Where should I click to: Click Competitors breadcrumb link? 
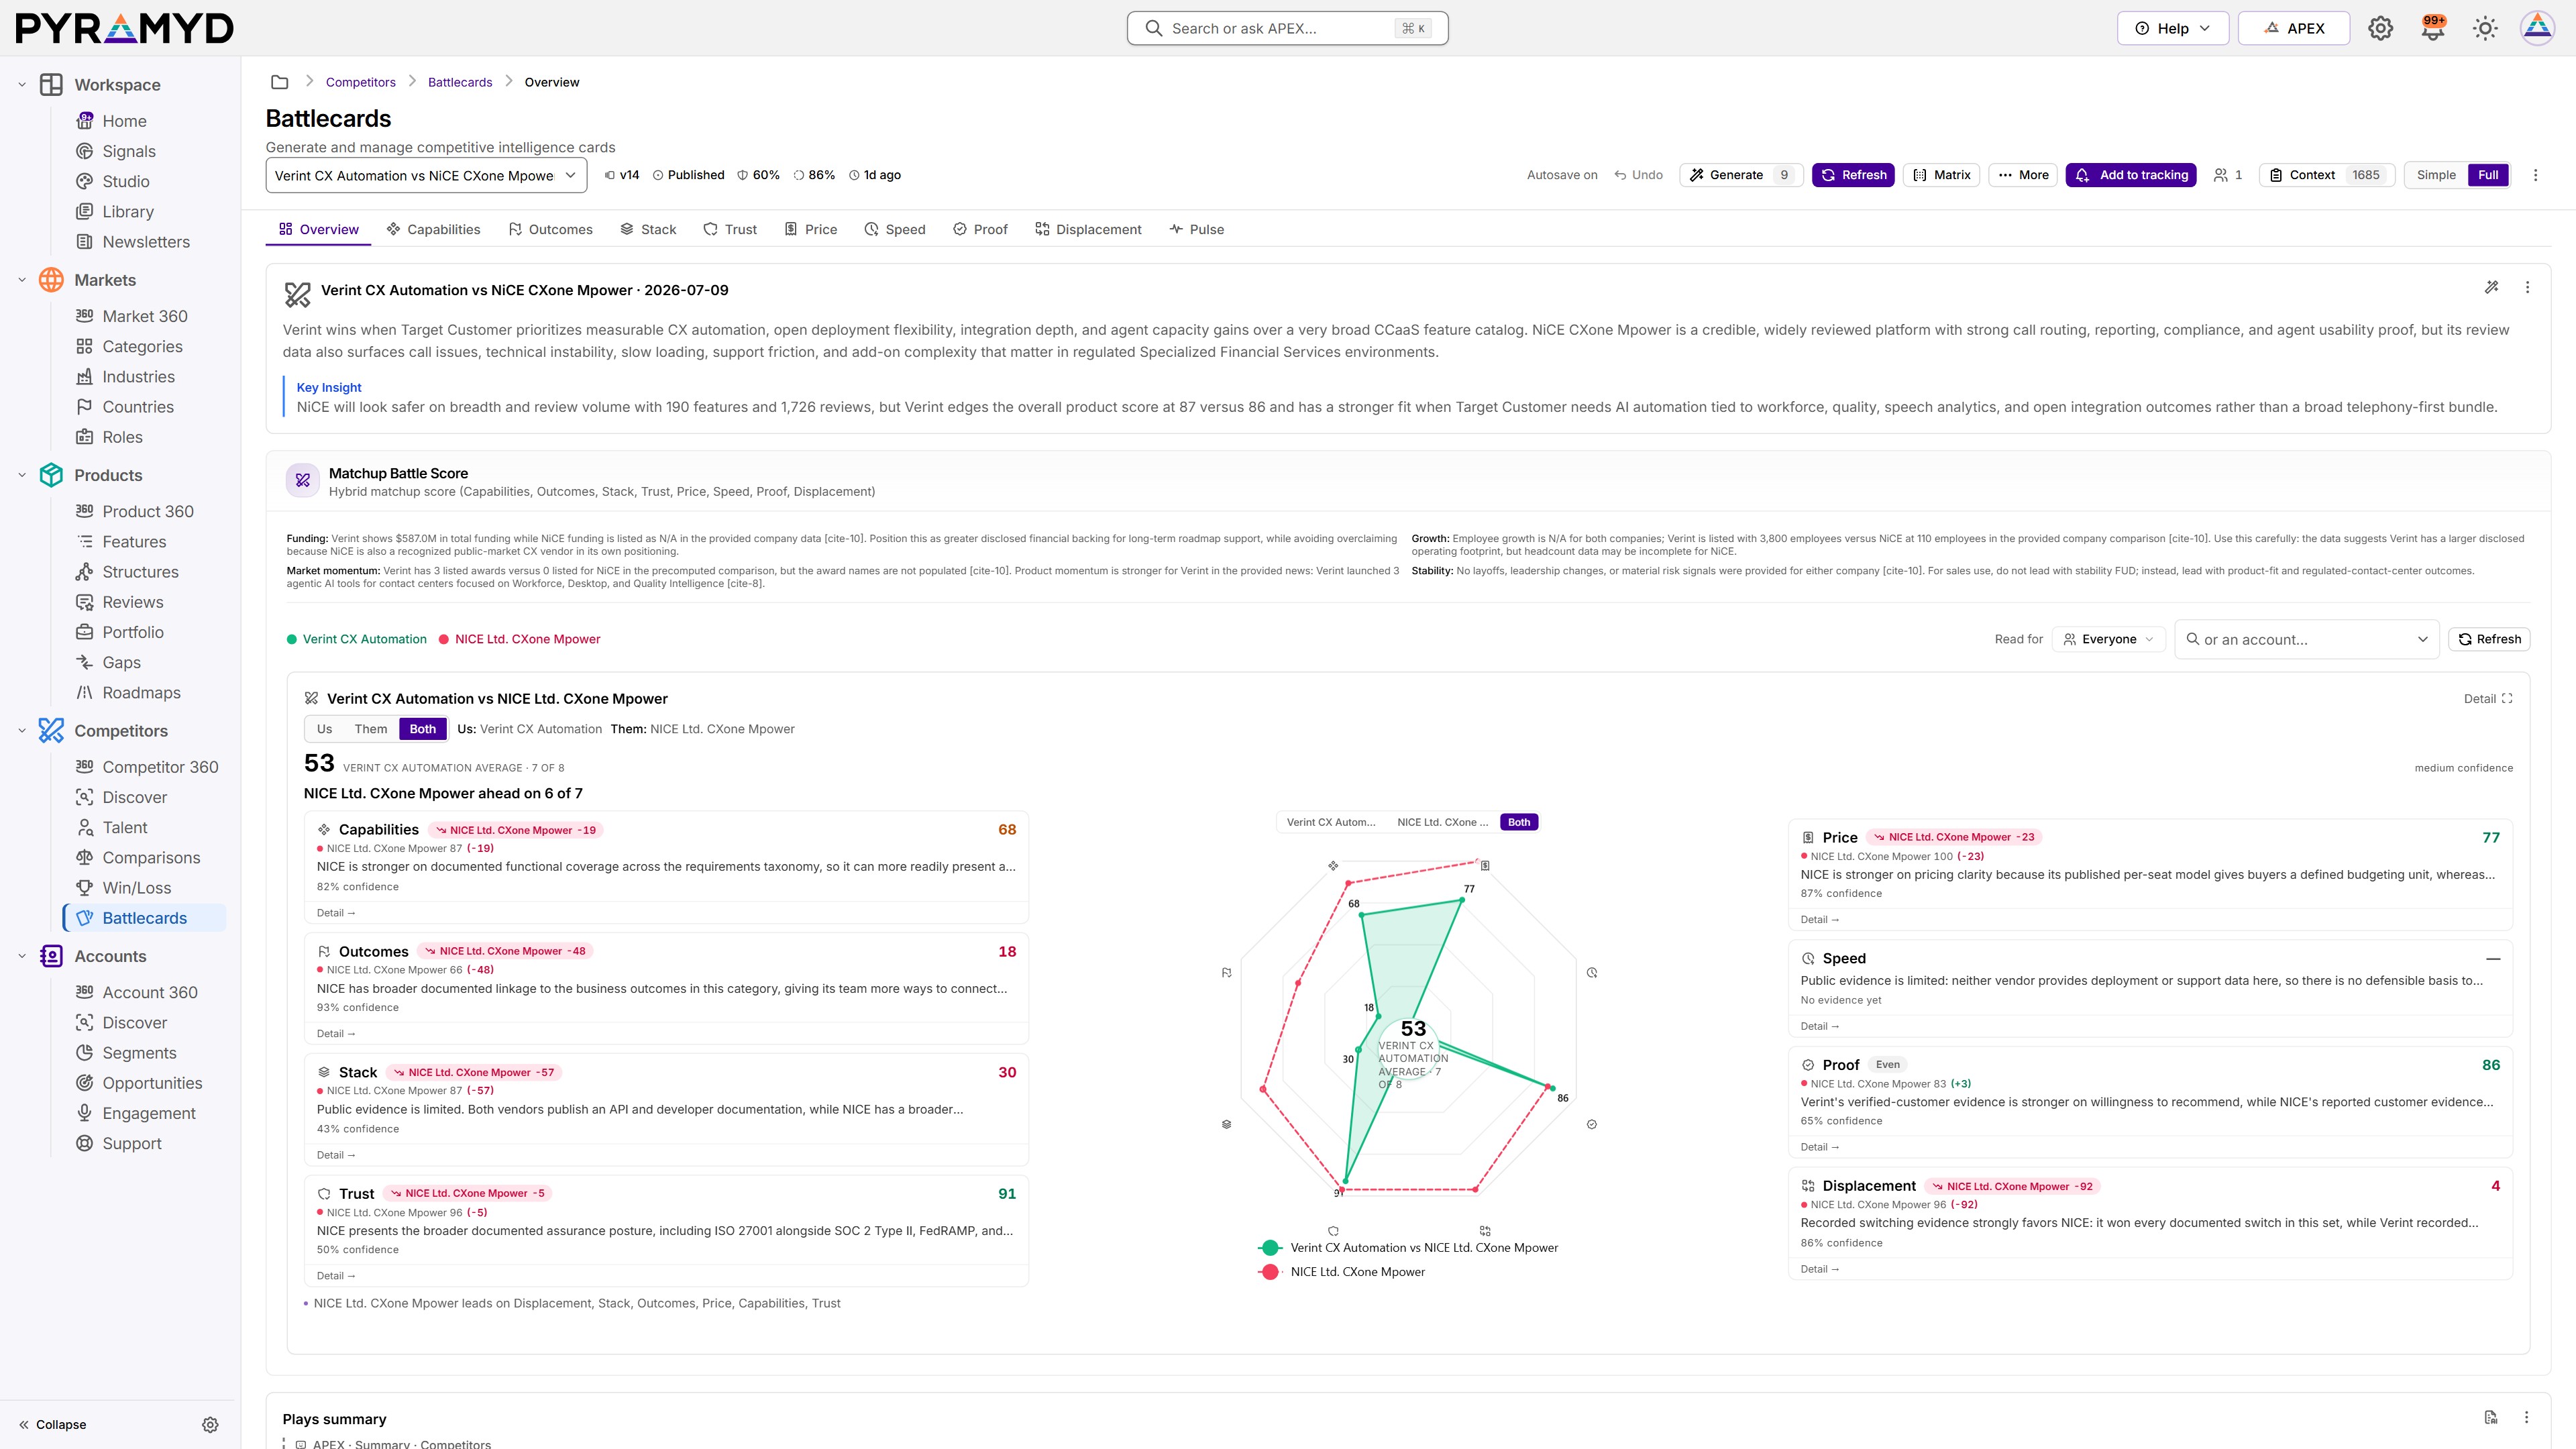pyautogui.click(x=360, y=82)
